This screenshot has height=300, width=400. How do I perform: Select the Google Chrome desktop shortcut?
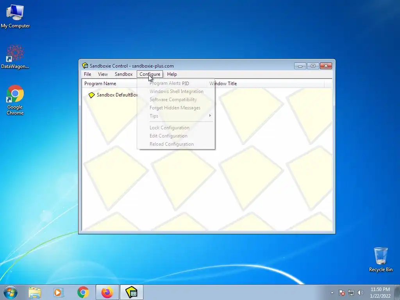(15, 100)
